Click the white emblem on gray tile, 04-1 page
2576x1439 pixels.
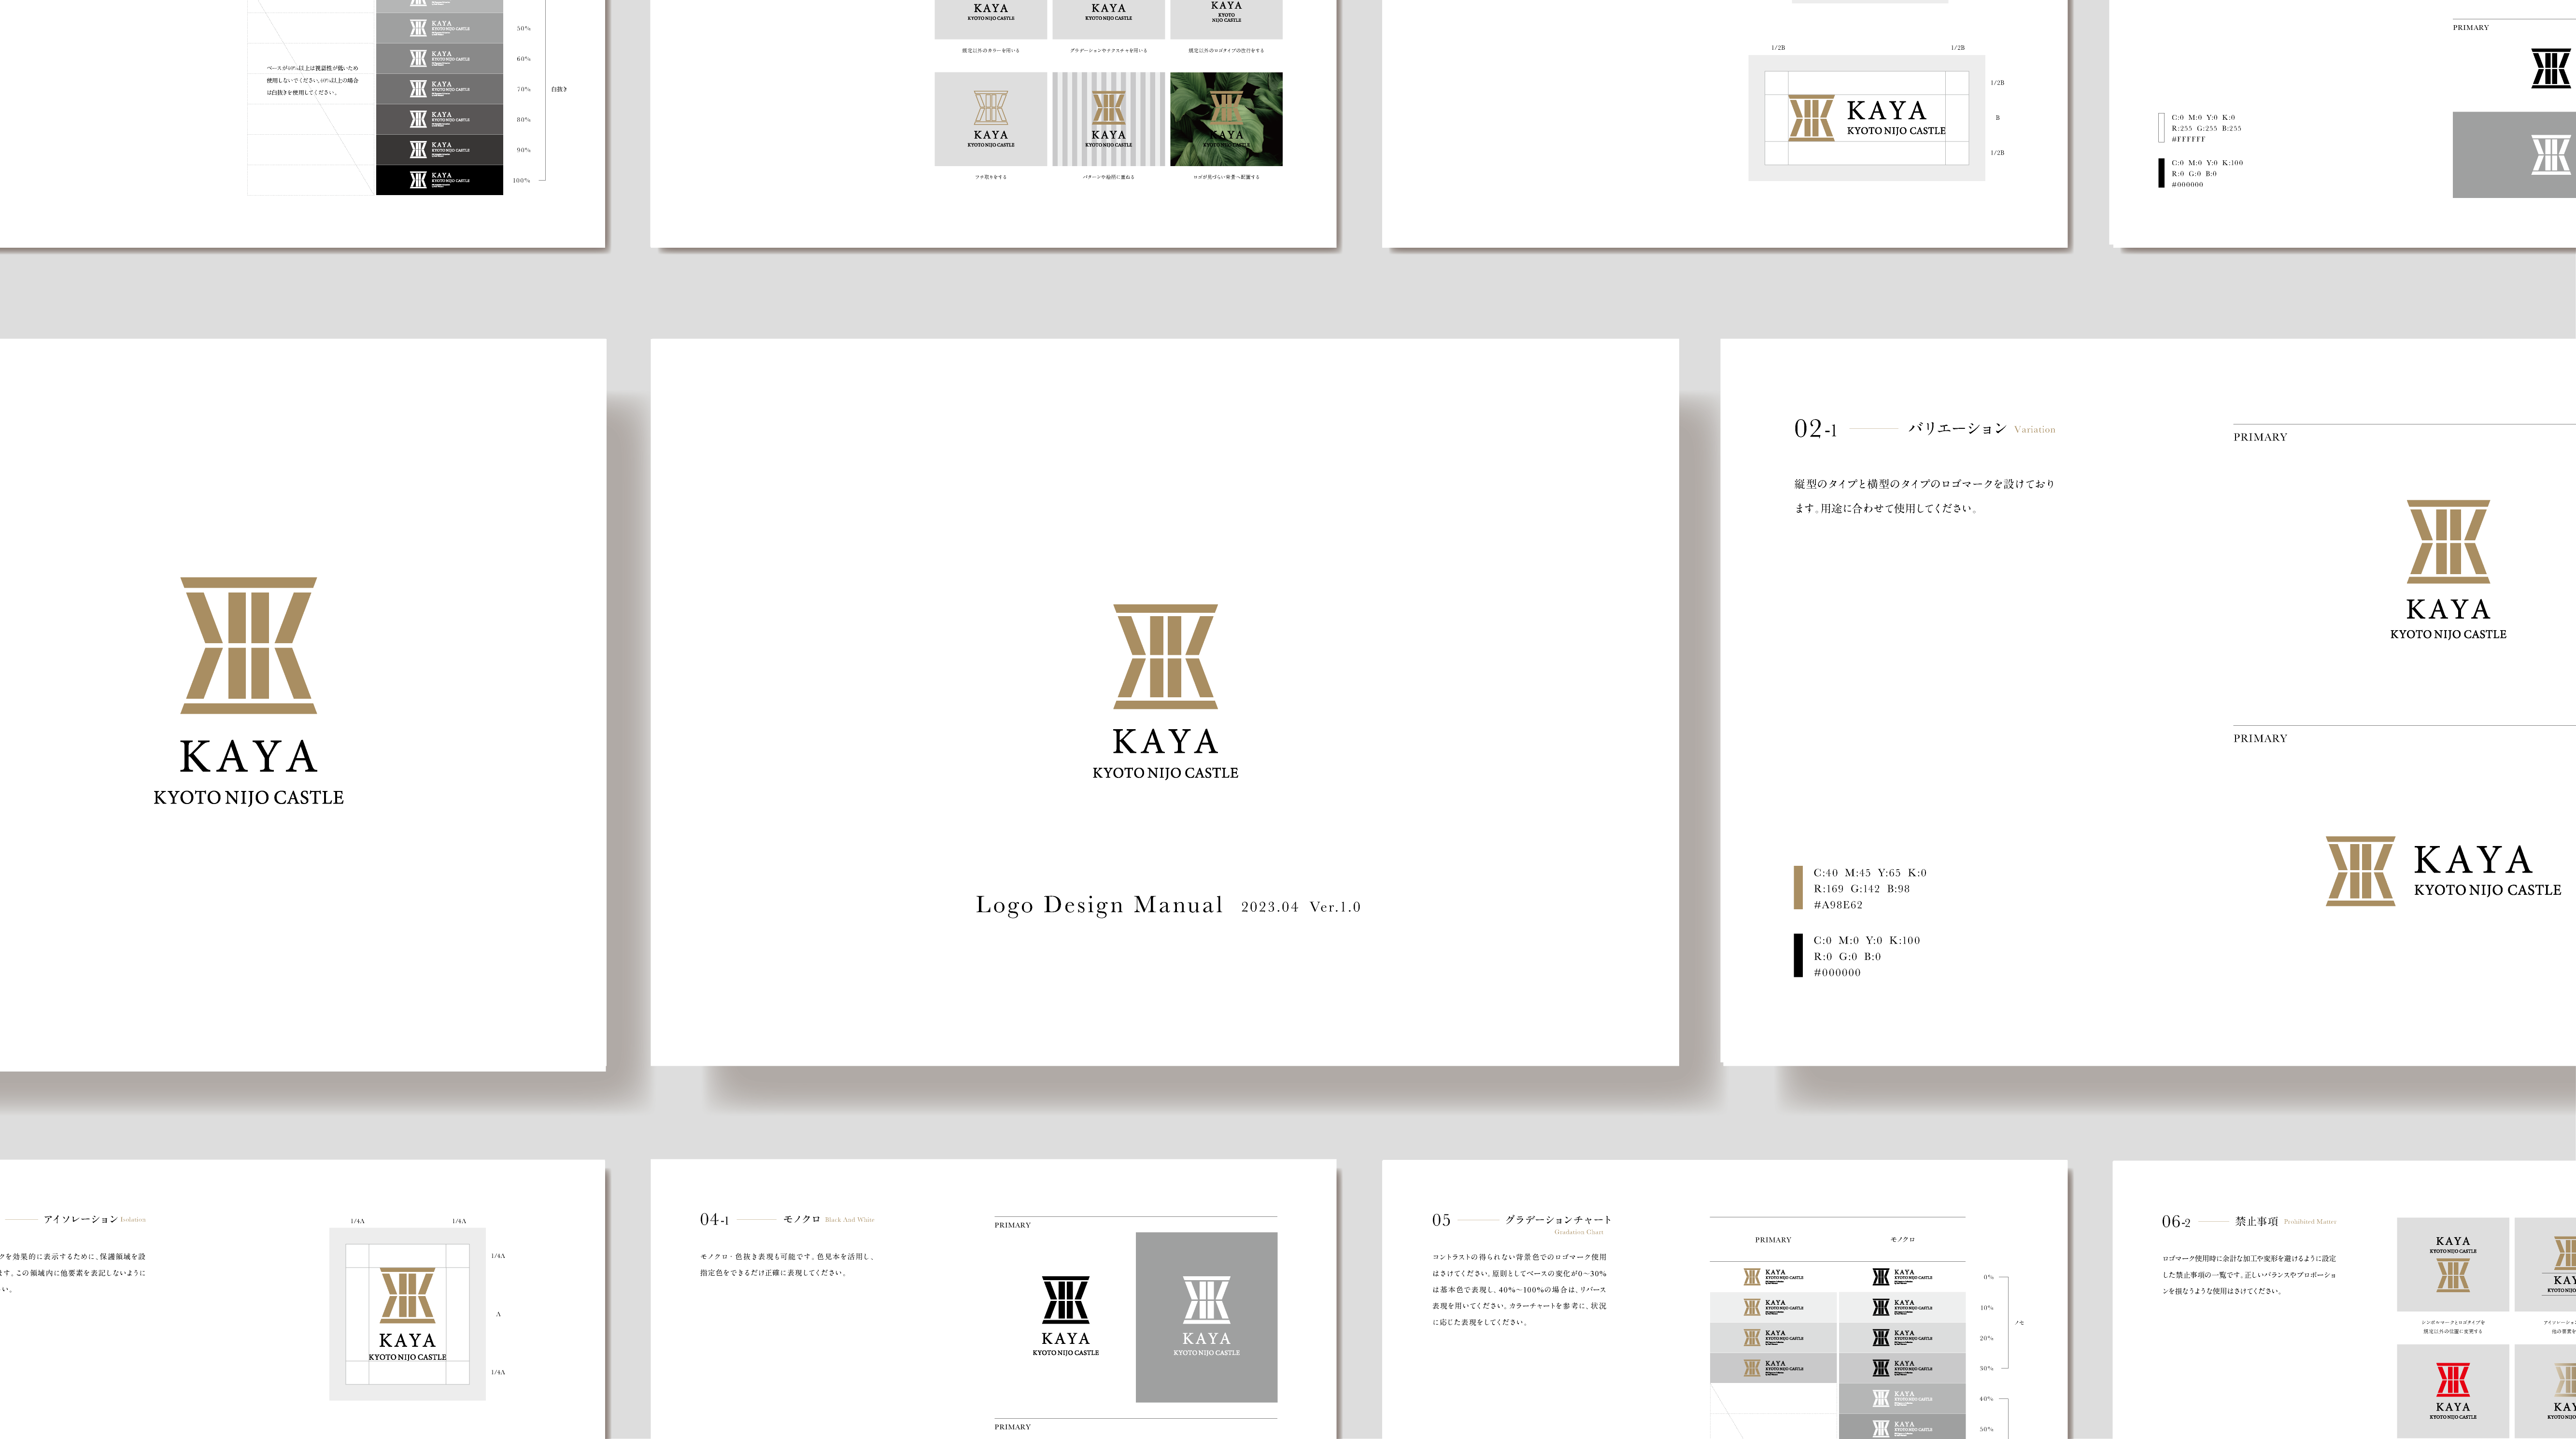coord(1206,1299)
